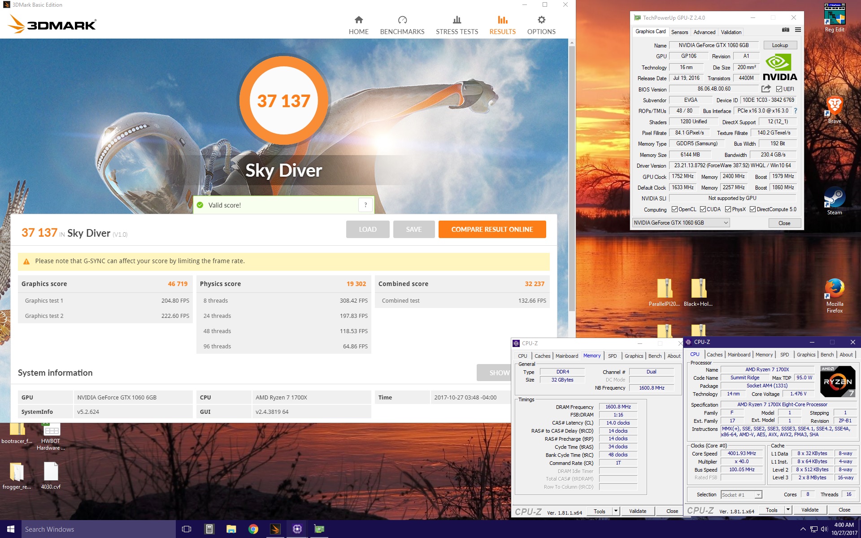The image size is (861, 538).
Task: Open Calculator from the taskbar
Action: 209,529
